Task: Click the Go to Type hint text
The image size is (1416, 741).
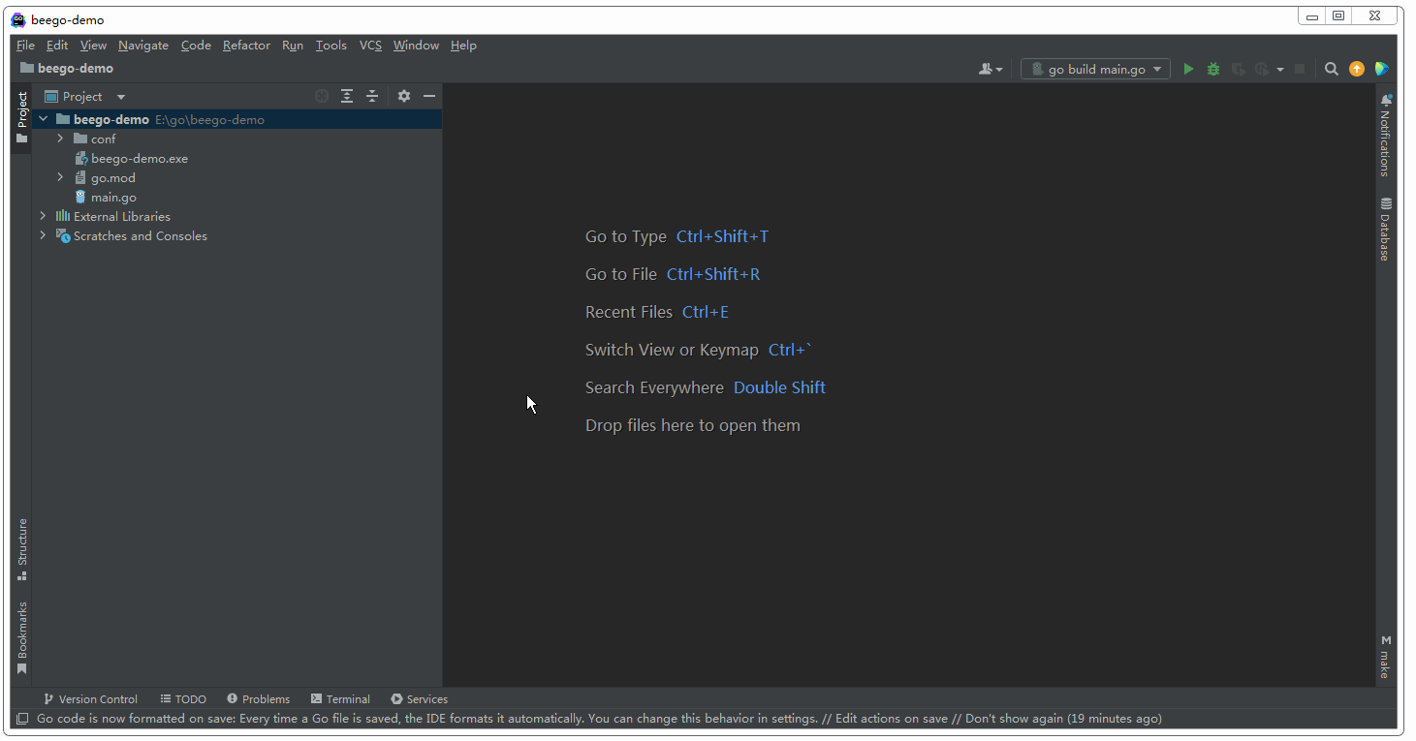Action: pyautogui.click(x=626, y=236)
